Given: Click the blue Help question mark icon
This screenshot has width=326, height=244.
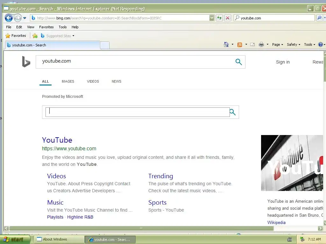Looking at the screenshot, I should (321, 44).
